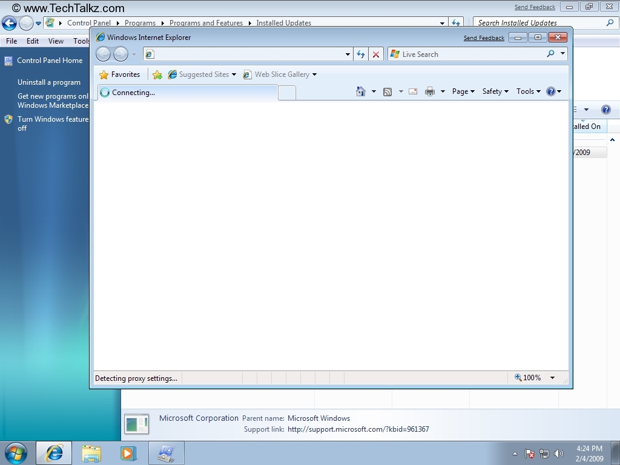
Task: Open Windows Media Player from taskbar
Action: click(x=128, y=453)
